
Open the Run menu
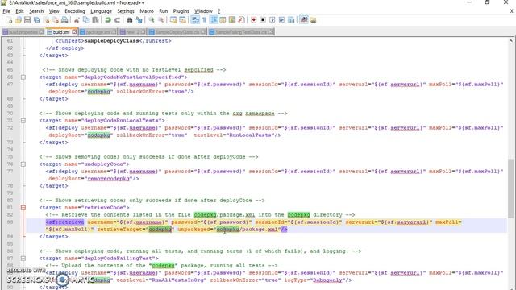163,11
